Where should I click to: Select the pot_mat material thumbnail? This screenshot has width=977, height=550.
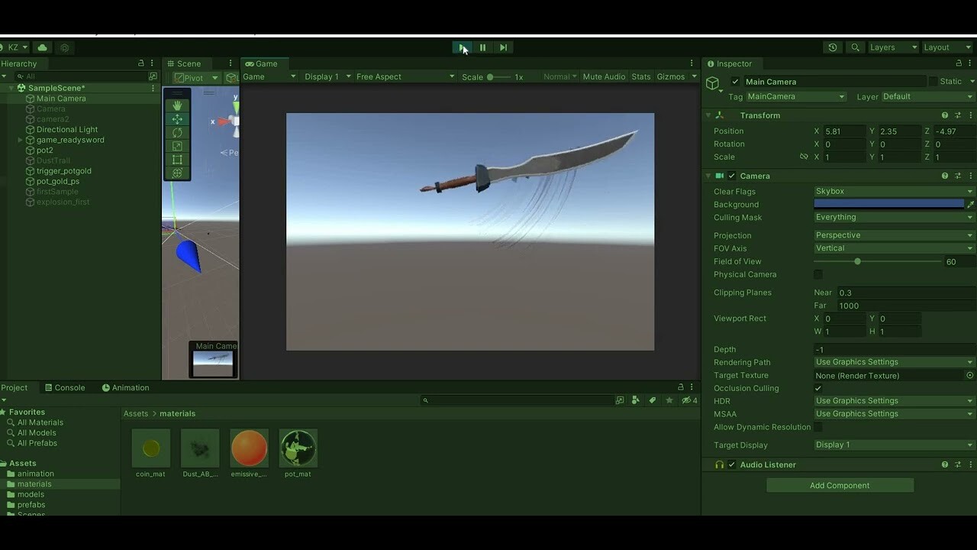tap(298, 447)
